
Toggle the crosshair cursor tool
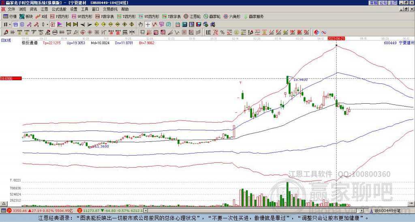(x=148, y=24)
